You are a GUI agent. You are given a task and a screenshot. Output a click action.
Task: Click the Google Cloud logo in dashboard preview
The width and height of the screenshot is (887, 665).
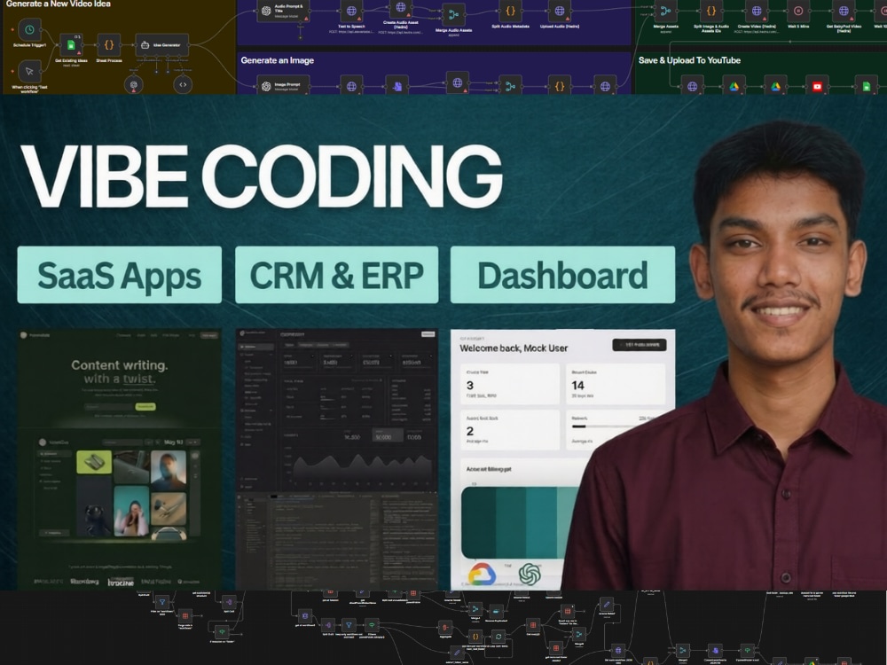pyautogui.click(x=482, y=575)
